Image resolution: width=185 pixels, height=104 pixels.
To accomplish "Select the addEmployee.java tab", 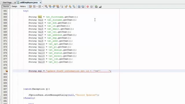I will click(29, 3).
